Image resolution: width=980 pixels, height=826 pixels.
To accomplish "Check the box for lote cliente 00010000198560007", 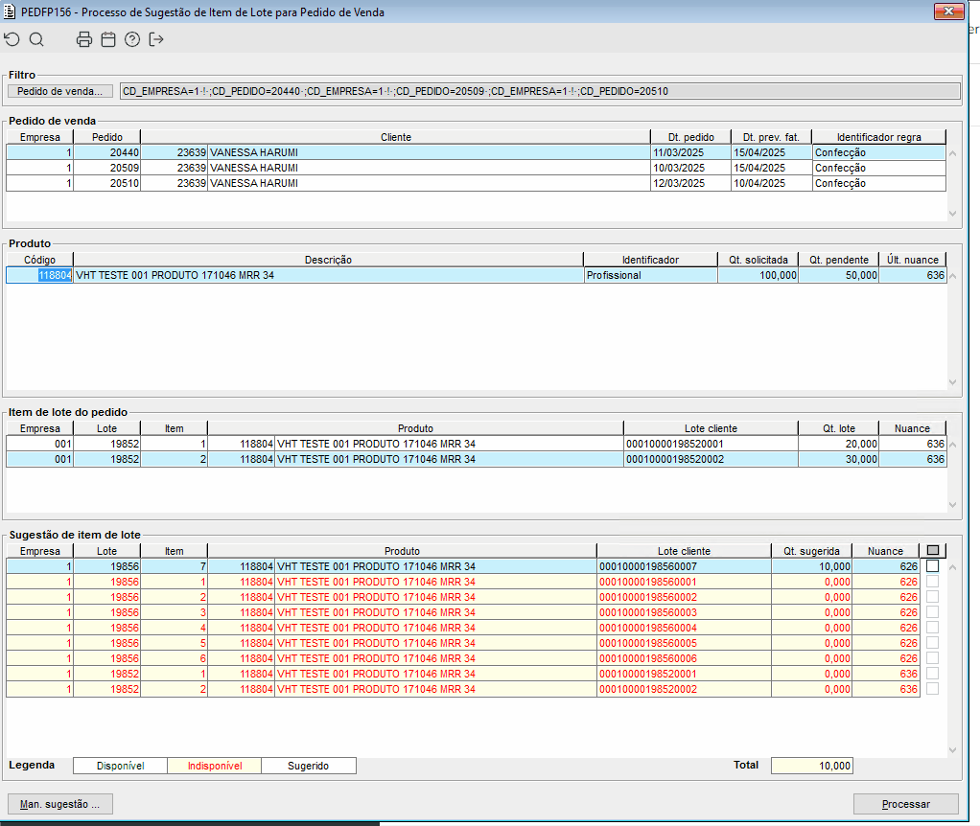I will coord(932,566).
